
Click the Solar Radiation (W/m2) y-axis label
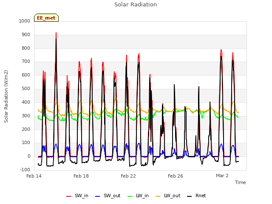click(x=6, y=96)
